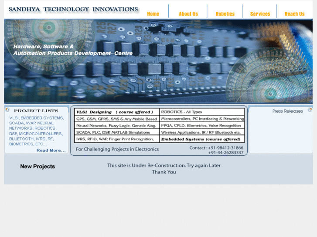Screen dimensions: 317x237
Task: Select Services in the navigation bar
Action: 260,14
